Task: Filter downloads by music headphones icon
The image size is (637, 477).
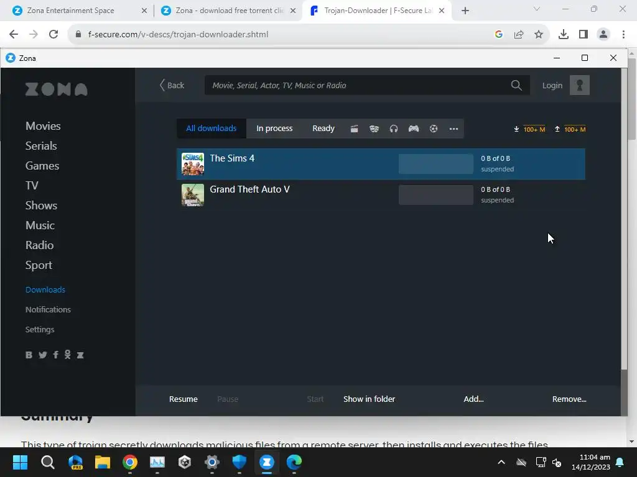Action: [394, 129]
